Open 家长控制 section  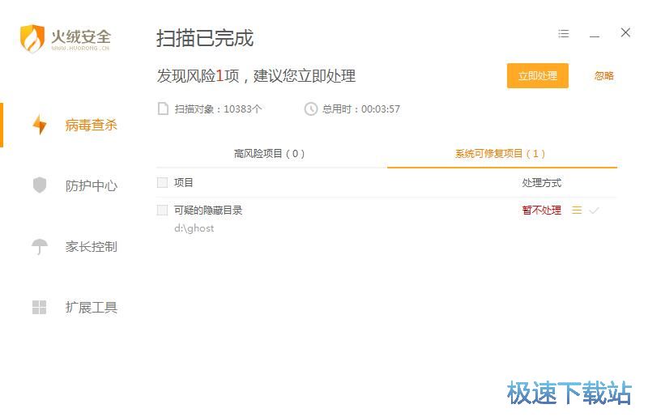[x=91, y=247]
